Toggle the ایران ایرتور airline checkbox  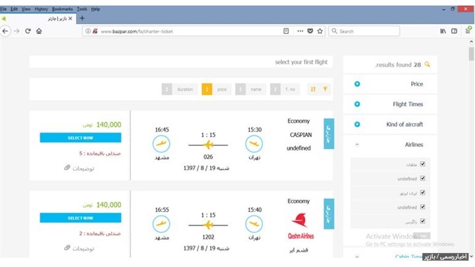[423, 193]
